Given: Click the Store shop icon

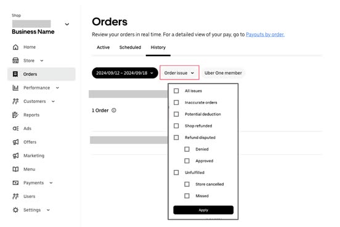Looking at the screenshot, I should 15,60.
